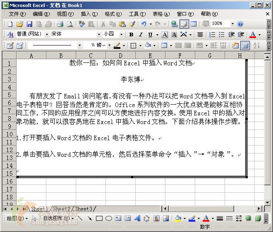Toggle Underline formatting
The image size is (273, 232).
pos(150,35)
